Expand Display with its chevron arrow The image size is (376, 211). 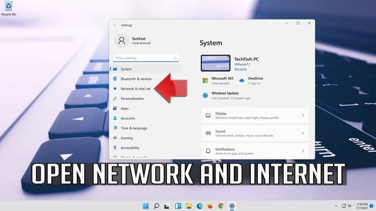tap(303, 115)
